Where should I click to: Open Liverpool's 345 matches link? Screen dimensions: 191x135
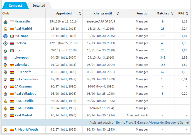click(x=163, y=57)
